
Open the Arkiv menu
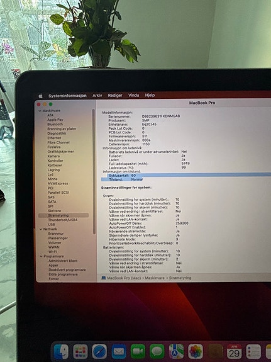pos(97,95)
